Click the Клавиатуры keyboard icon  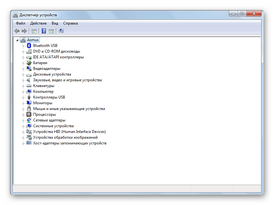29,86
